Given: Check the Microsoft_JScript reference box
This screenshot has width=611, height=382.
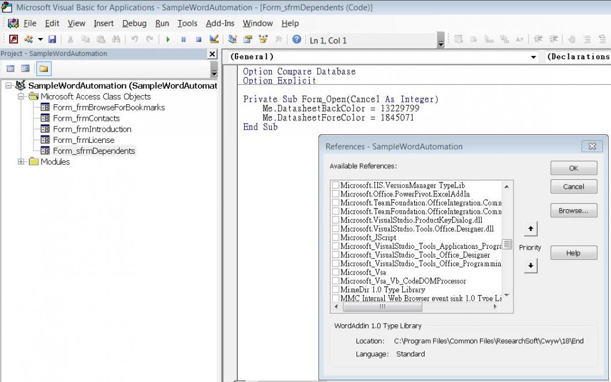Looking at the screenshot, I should pyautogui.click(x=336, y=237).
